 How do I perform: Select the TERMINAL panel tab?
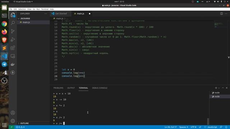[x=83, y=88]
